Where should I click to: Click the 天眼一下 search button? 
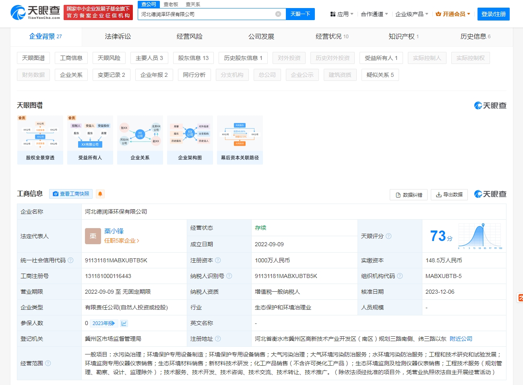tap(300, 14)
